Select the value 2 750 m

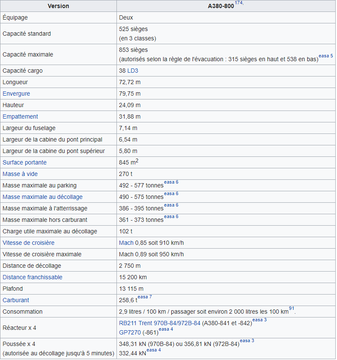[130, 266]
